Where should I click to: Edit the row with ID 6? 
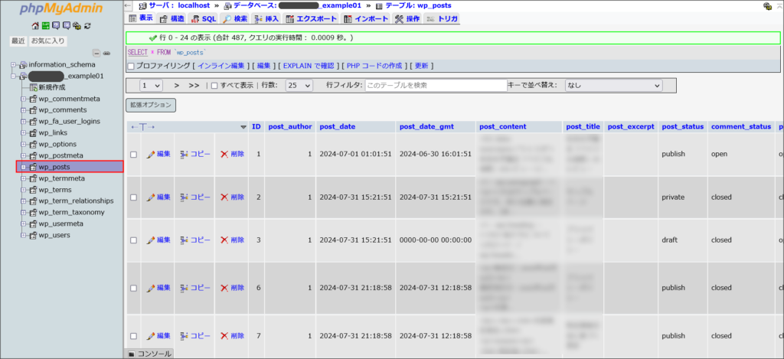158,288
